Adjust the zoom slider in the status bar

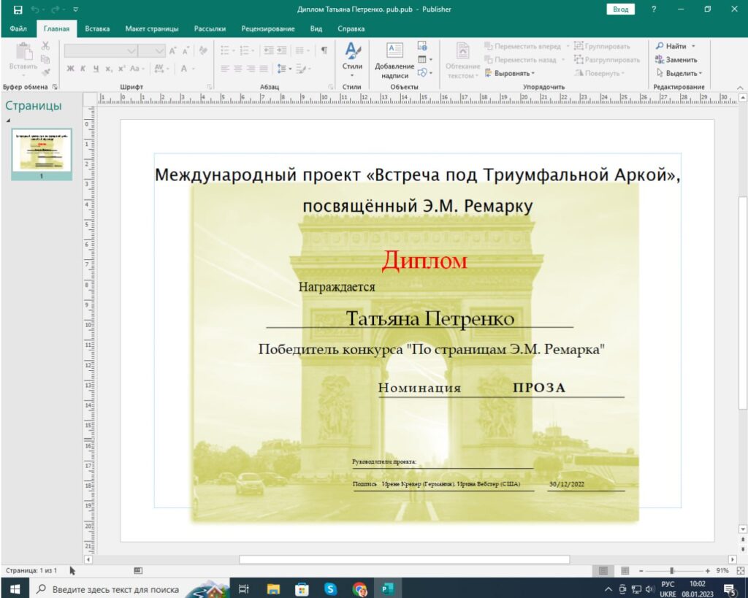click(671, 570)
